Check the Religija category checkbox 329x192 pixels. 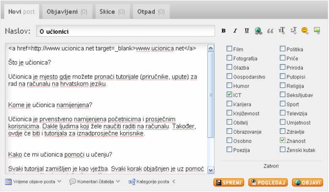pyautogui.click(x=283, y=85)
